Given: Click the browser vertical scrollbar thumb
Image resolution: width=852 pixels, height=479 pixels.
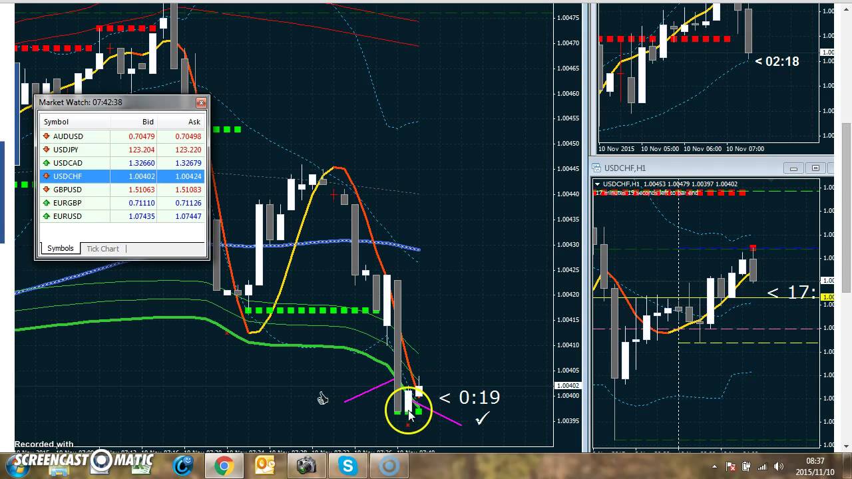Looking at the screenshot, I should 845,208.
